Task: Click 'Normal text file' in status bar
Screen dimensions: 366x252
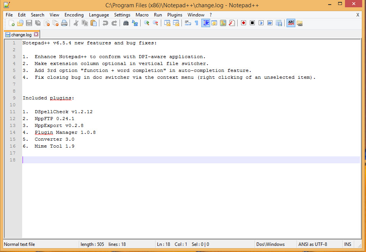Action: [19, 244]
